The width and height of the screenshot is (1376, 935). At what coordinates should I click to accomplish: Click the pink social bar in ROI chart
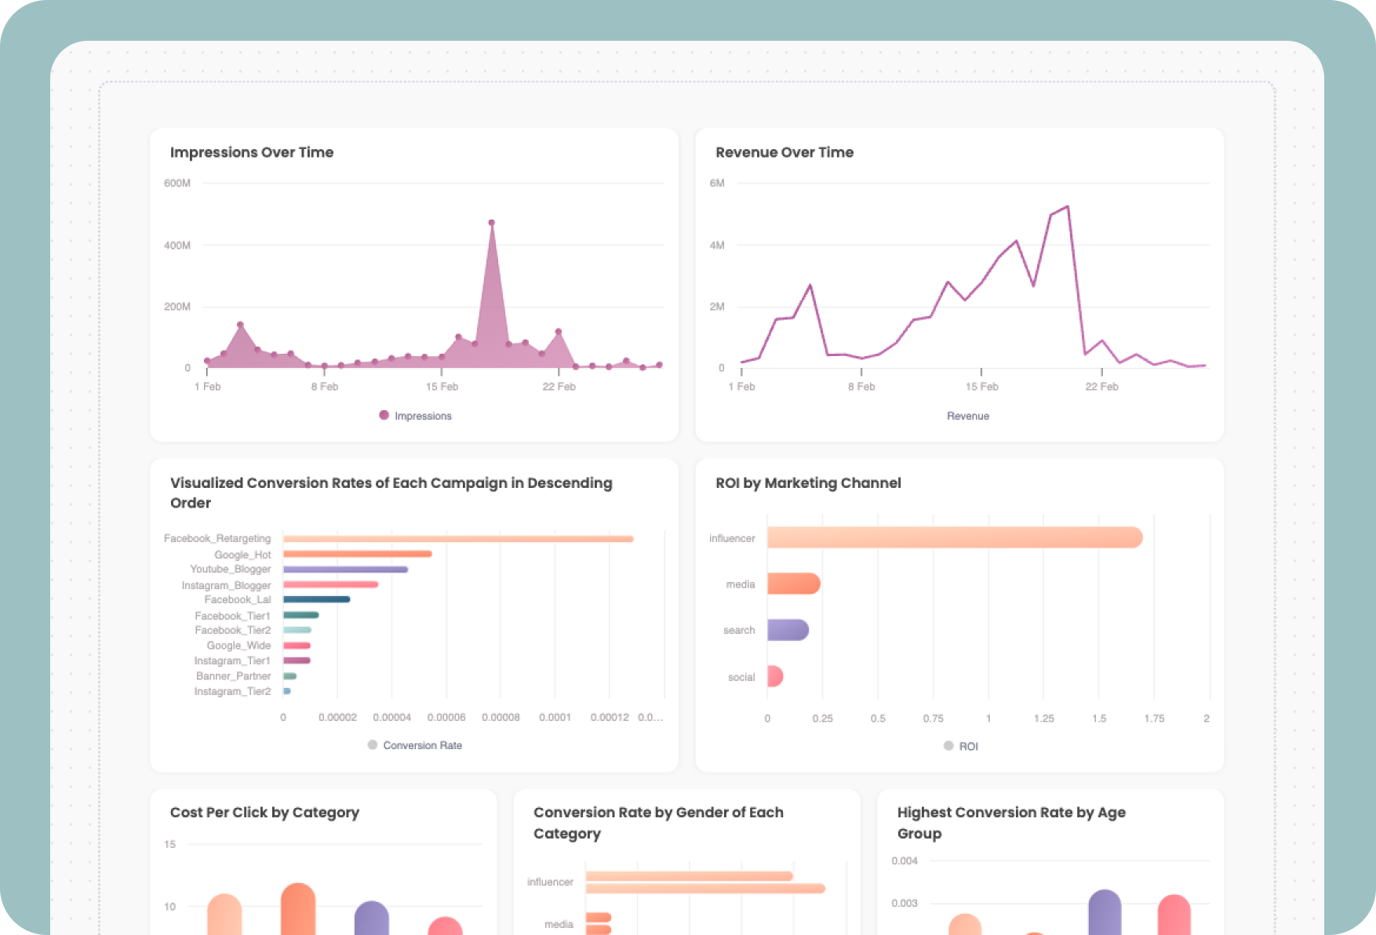pos(775,676)
